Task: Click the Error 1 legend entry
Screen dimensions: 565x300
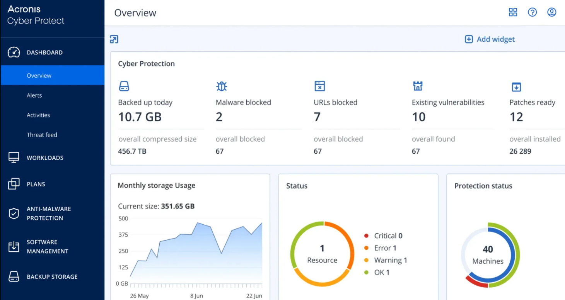Action: pos(380,248)
